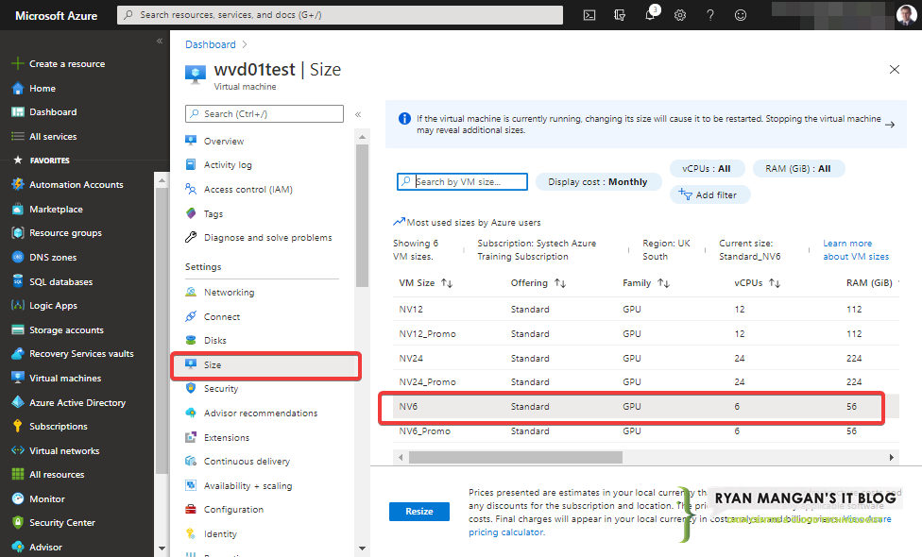Screen dimensions: 922x557
Task: Close the Size blade with X
Action: [x=895, y=69]
